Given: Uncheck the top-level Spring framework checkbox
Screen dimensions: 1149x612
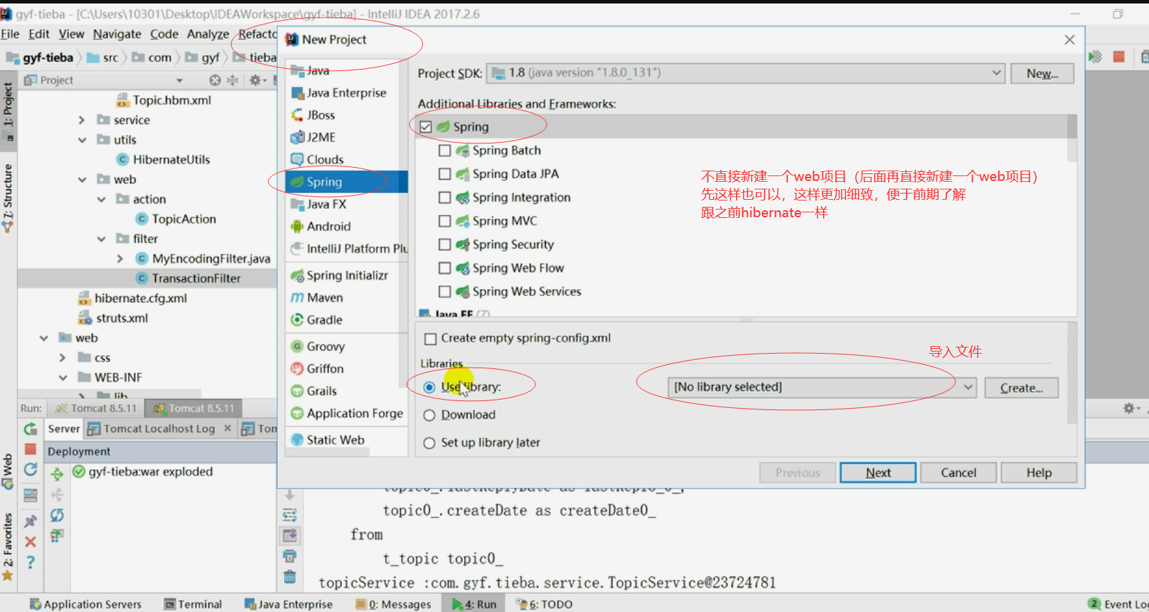Looking at the screenshot, I should coord(425,127).
